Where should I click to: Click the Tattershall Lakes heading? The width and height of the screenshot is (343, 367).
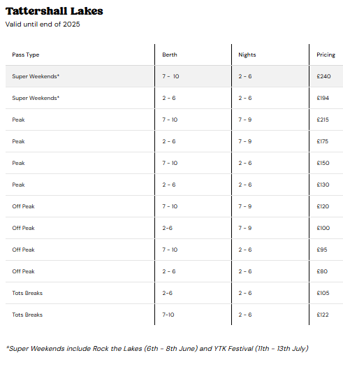pyautogui.click(x=54, y=11)
